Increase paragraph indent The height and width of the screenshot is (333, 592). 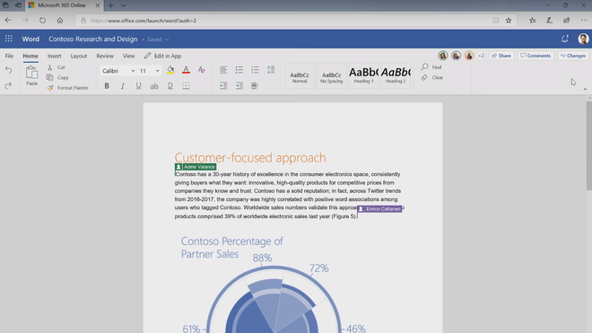coord(239,86)
